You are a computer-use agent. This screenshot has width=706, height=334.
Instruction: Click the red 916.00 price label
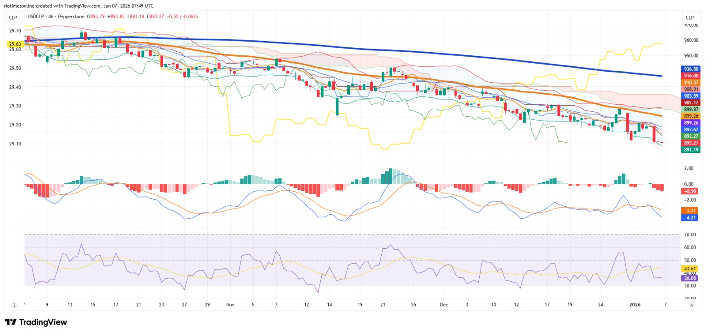[691, 76]
